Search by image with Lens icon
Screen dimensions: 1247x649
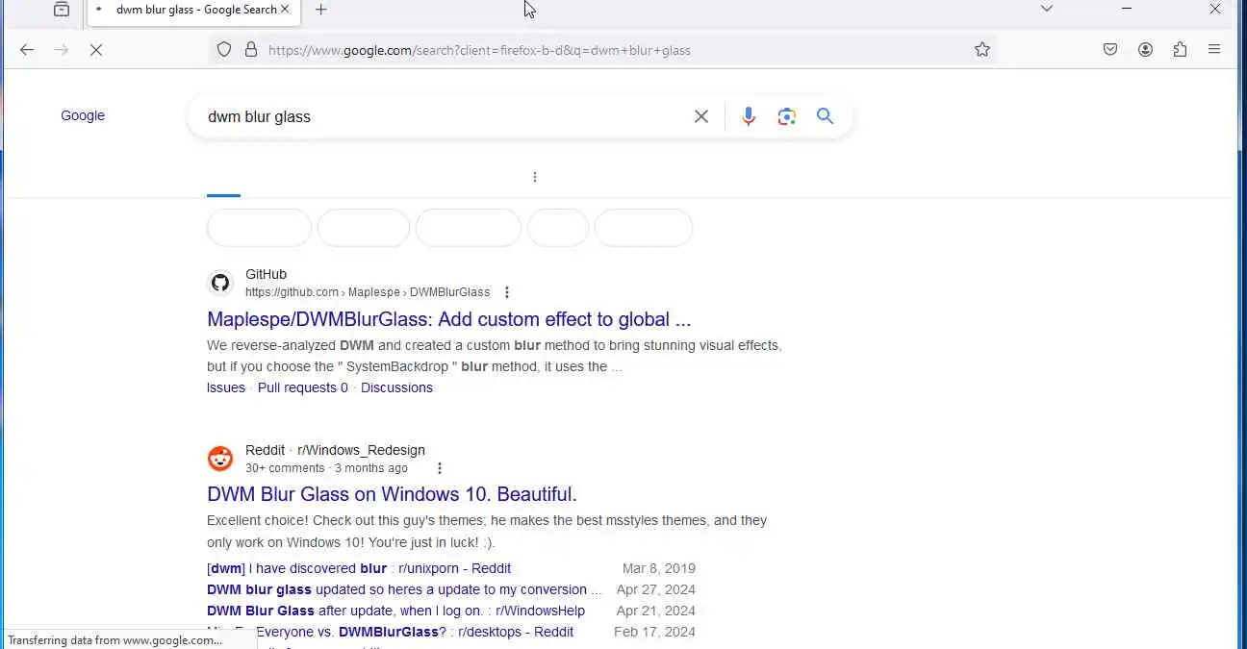coord(787,116)
